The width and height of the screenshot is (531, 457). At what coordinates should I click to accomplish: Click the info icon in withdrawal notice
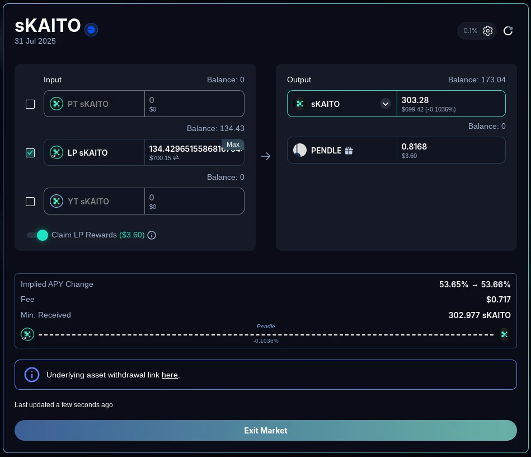coord(32,375)
